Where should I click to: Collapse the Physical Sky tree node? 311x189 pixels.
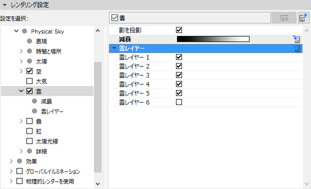click(16, 31)
